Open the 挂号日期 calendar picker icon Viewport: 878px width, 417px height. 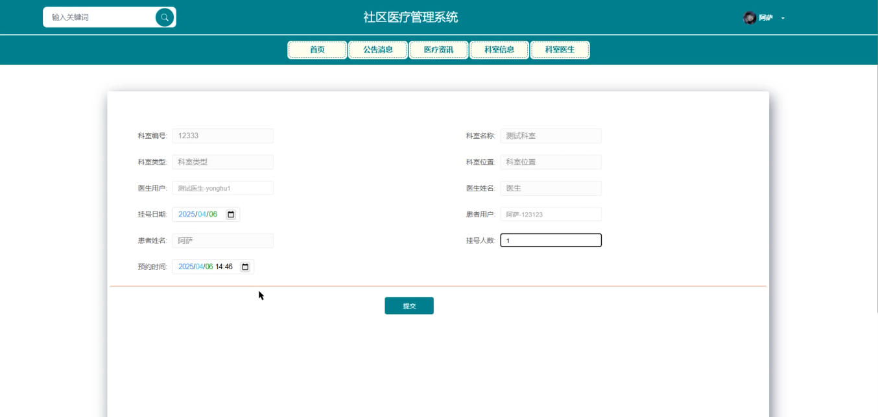coord(230,213)
